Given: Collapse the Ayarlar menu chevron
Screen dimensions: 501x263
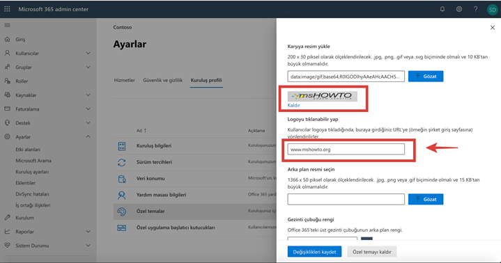Looking at the screenshot, I should (x=88, y=136).
